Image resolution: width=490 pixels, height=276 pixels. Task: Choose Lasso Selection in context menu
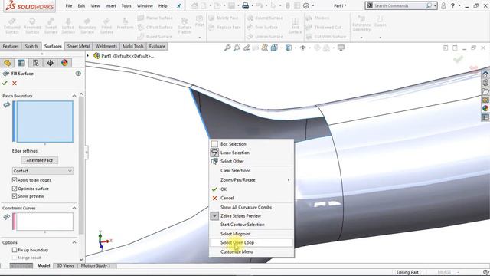(x=252, y=153)
